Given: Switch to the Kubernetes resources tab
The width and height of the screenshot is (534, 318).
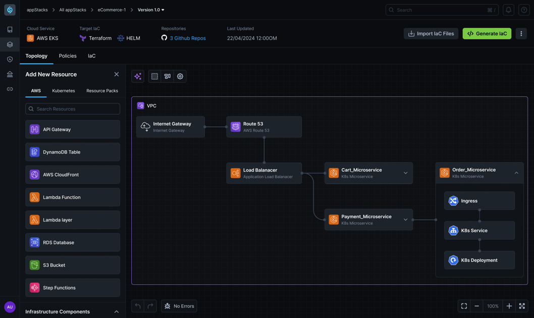Looking at the screenshot, I should pyautogui.click(x=63, y=91).
